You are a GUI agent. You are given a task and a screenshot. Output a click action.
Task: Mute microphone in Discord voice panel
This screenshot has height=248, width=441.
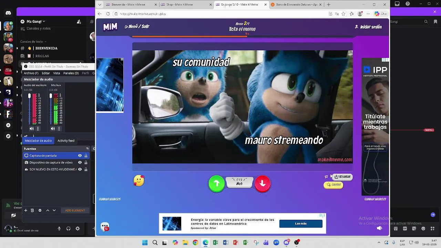pyautogui.click(x=59, y=229)
